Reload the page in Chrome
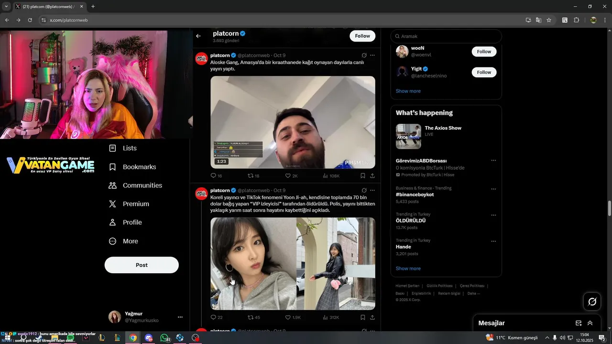This screenshot has height=344, width=612. pos(30,20)
